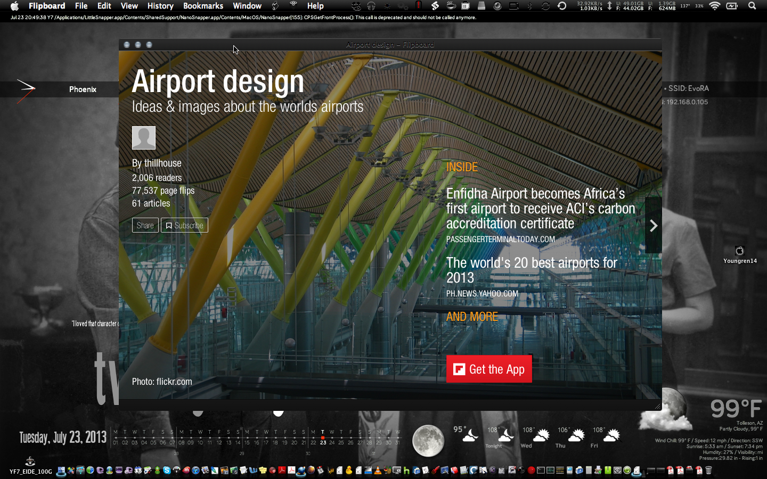Click the battery charging icon in menu bar
This screenshot has width=767, height=479.
coord(732,6)
